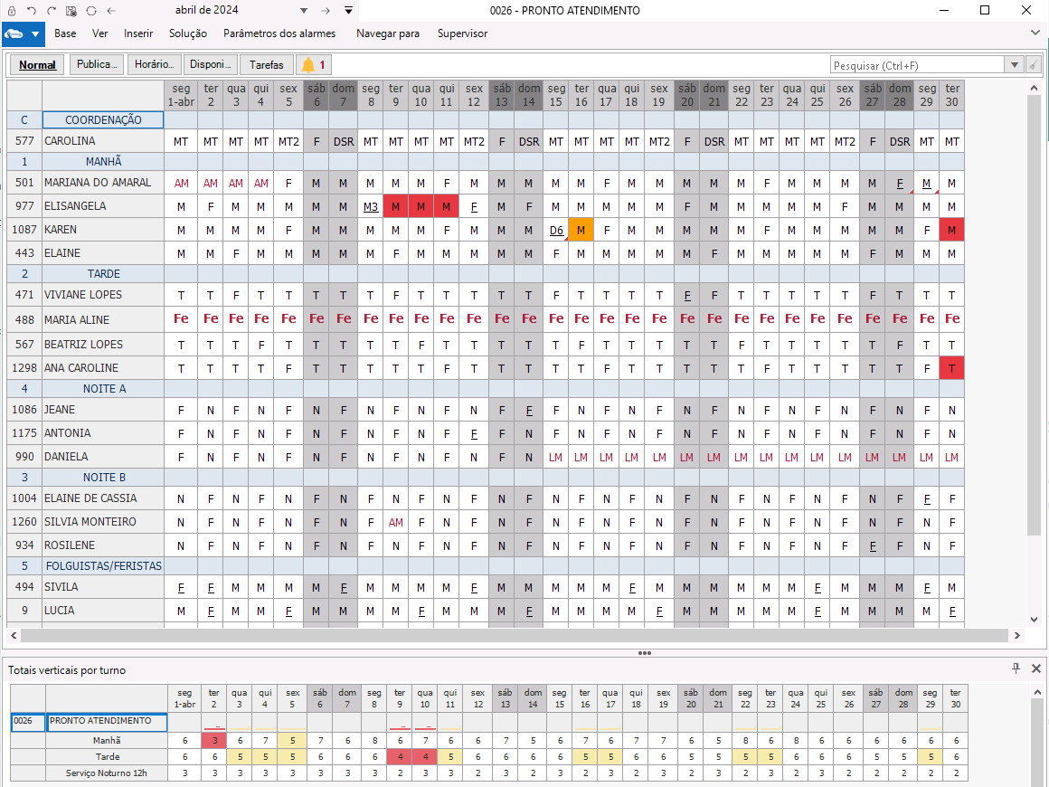Open the month selector dropdown arrow
The width and height of the screenshot is (1049, 787).
tap(303, 11)
